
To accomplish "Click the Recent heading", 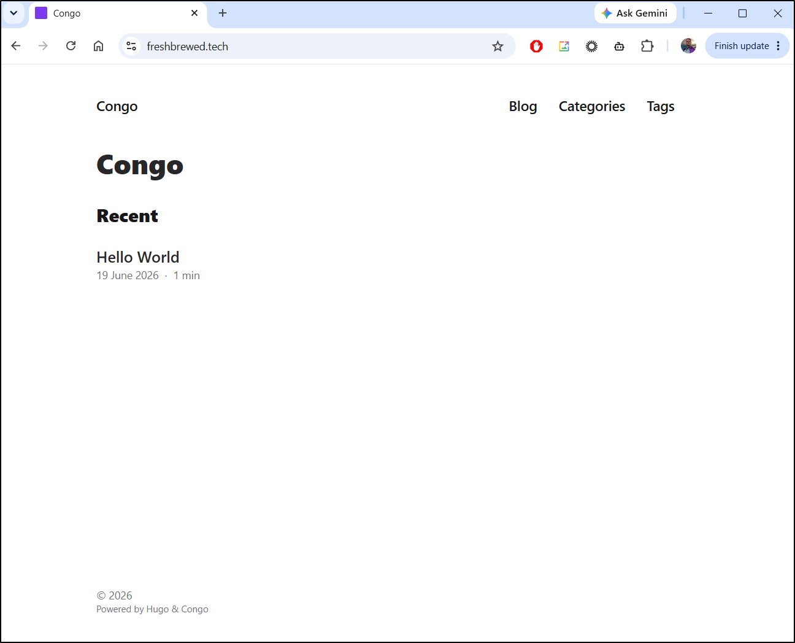I will coord(128,216).
